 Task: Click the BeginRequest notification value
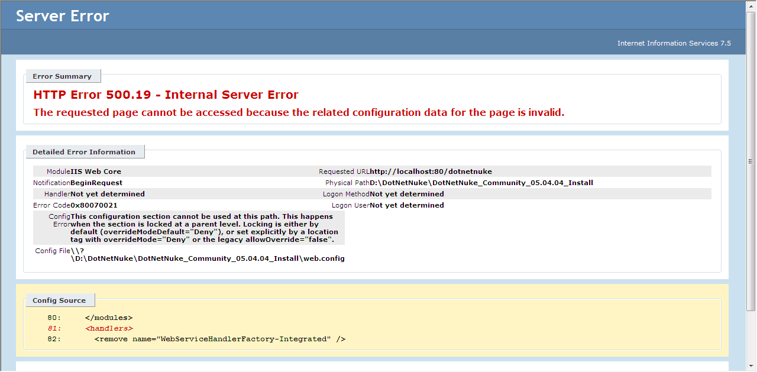(96, 183)
